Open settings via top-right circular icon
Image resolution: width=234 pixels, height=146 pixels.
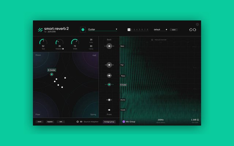197,24
